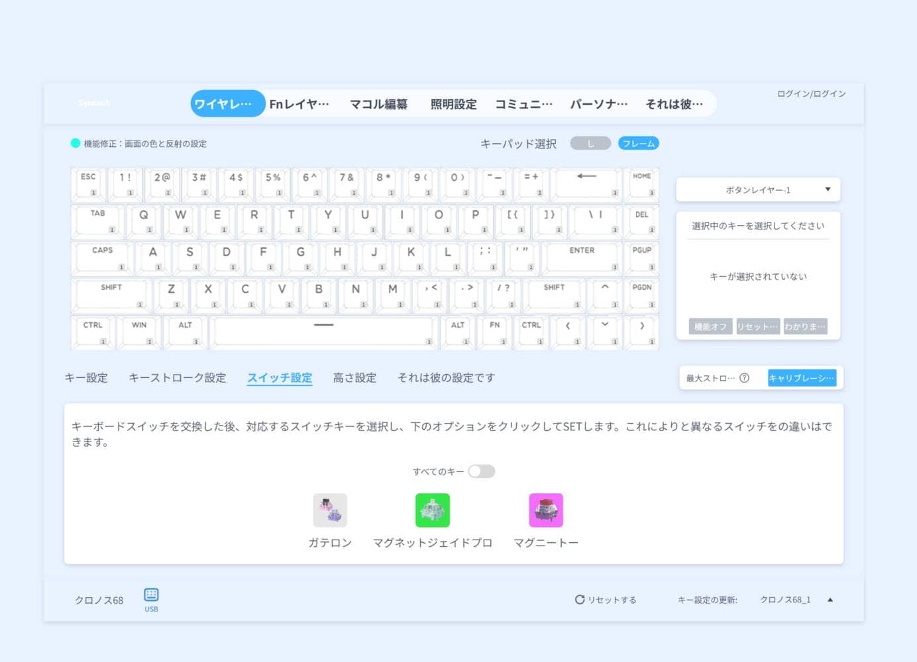Click the ESC key on keyboard layout

tap(88, 184)
